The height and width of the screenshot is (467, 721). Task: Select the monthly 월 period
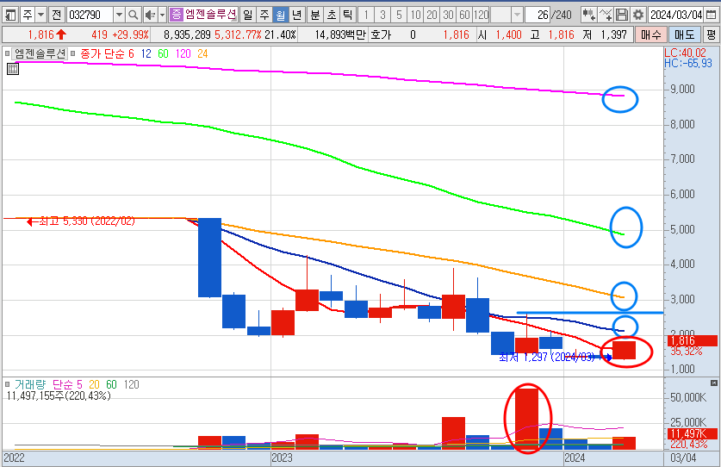[x=280, y=16]
